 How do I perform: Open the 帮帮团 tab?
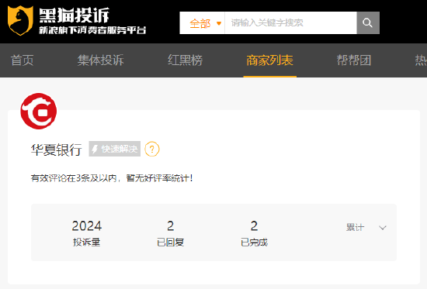click(x=354, y=60)
